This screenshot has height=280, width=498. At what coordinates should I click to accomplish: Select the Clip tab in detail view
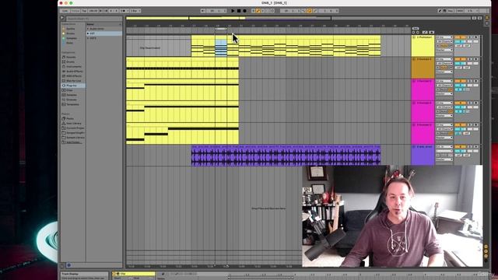tap(133, 274)
